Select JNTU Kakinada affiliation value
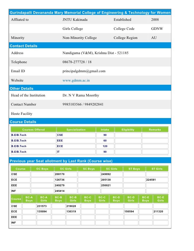Viewport: 194px width, 251px height. pyautogui.click(x=75, y=19)
